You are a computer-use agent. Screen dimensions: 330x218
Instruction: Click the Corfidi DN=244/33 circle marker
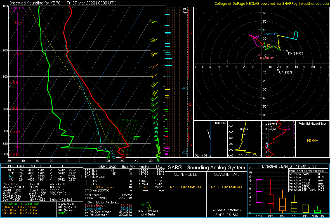(287, 51)
